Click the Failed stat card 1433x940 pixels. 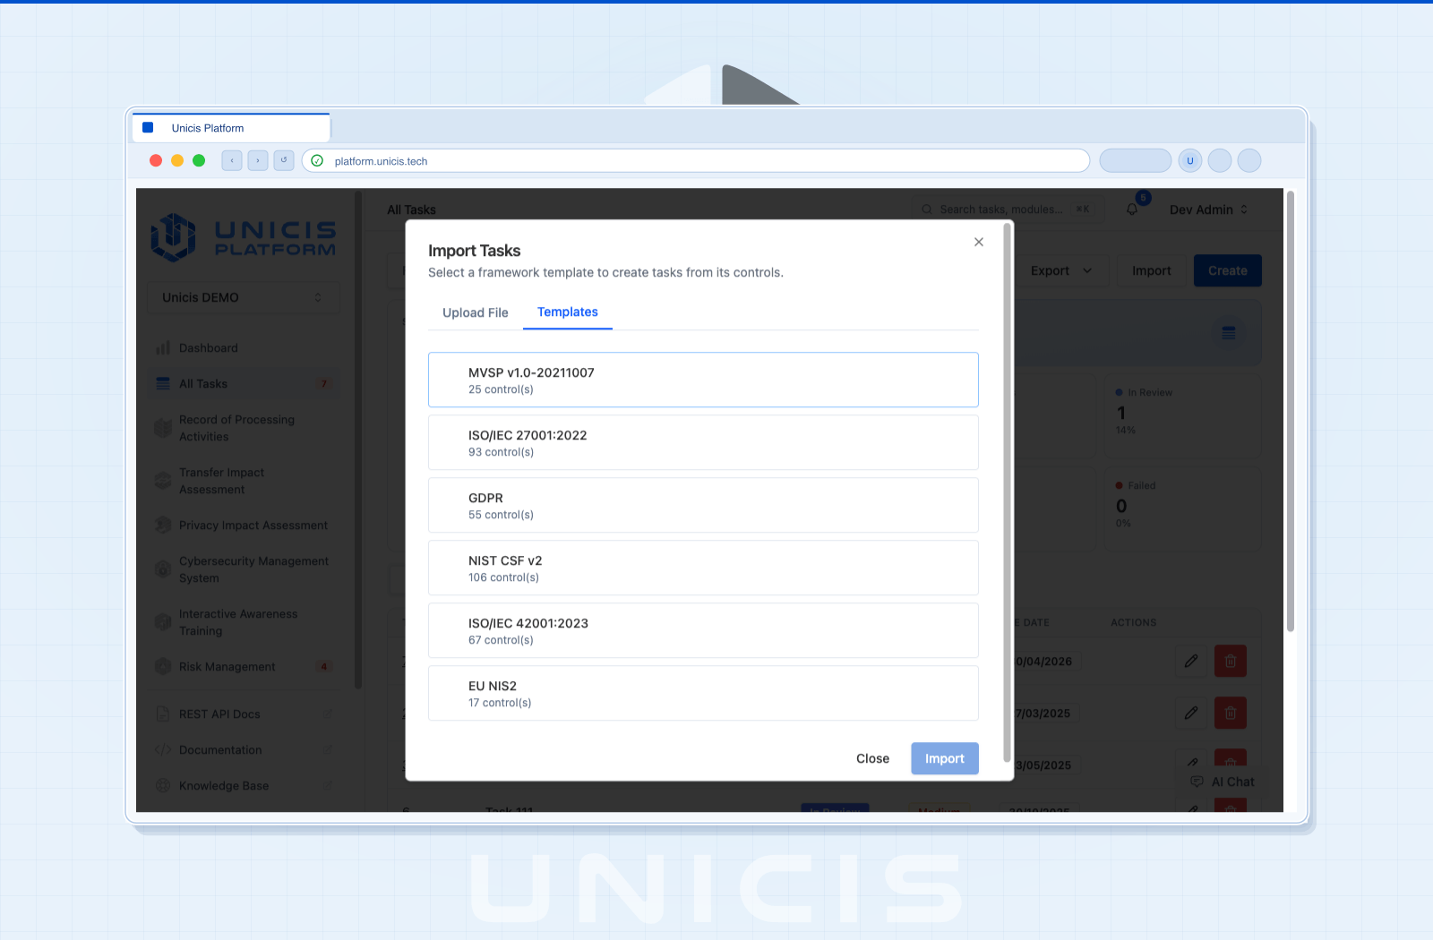1182,508
